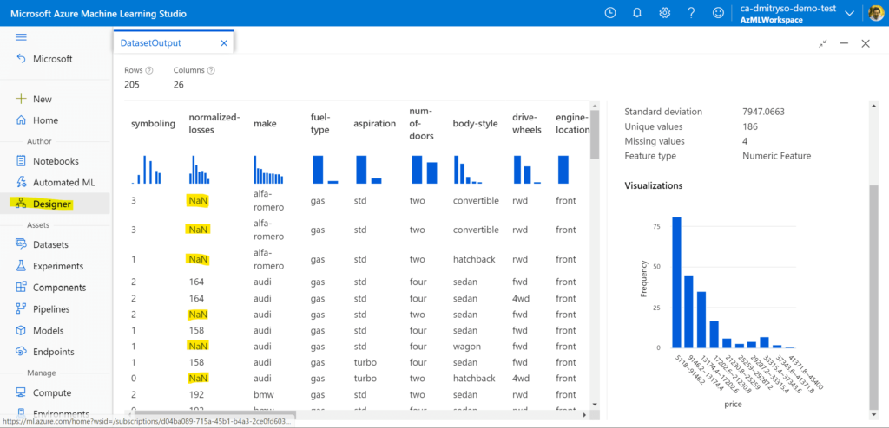Expand the workspace switcher chevron
Screen dimensions: 889x428
coord(849,13)
